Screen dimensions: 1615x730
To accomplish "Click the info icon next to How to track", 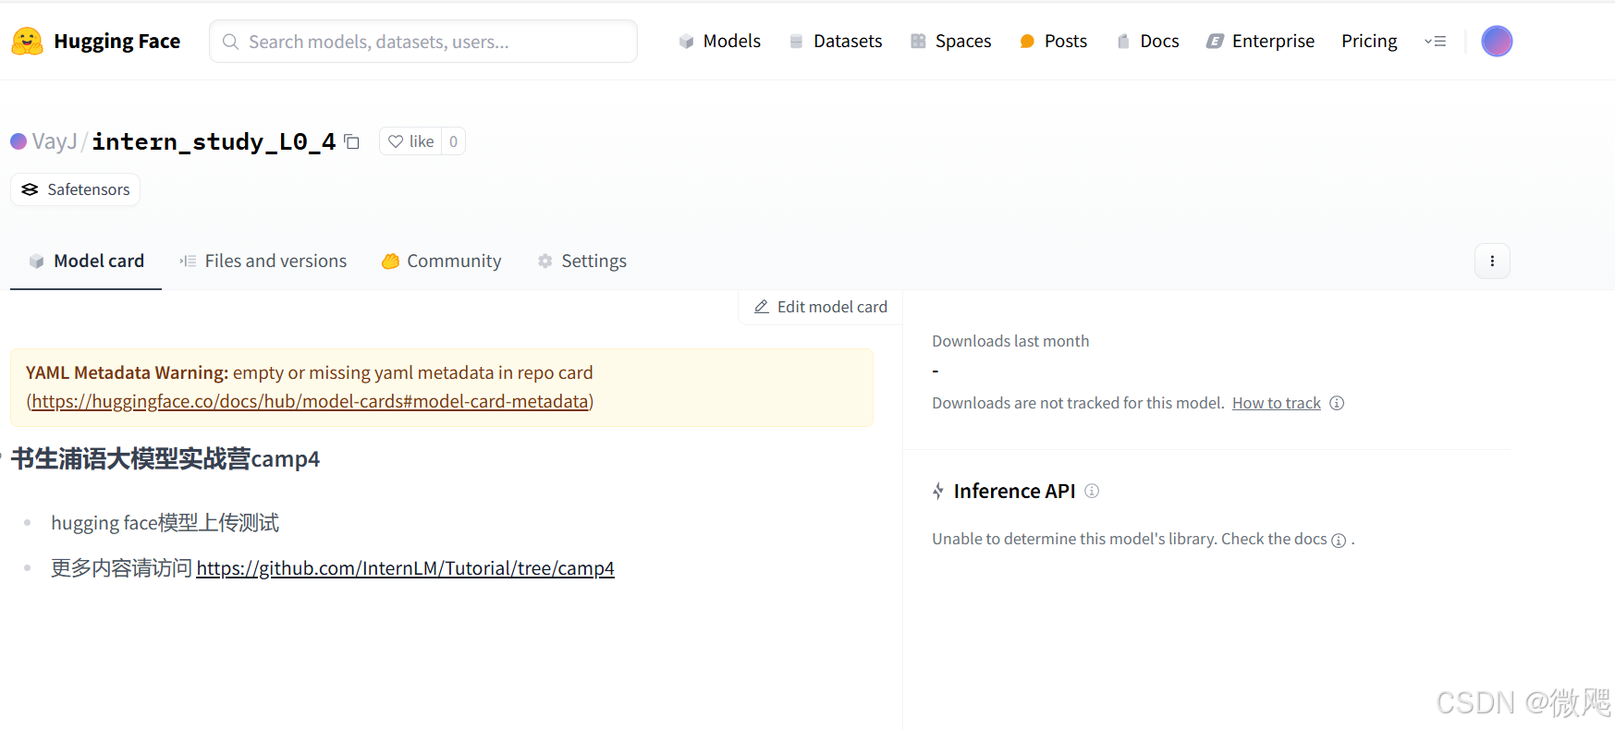I will (x=1337, y=403).
